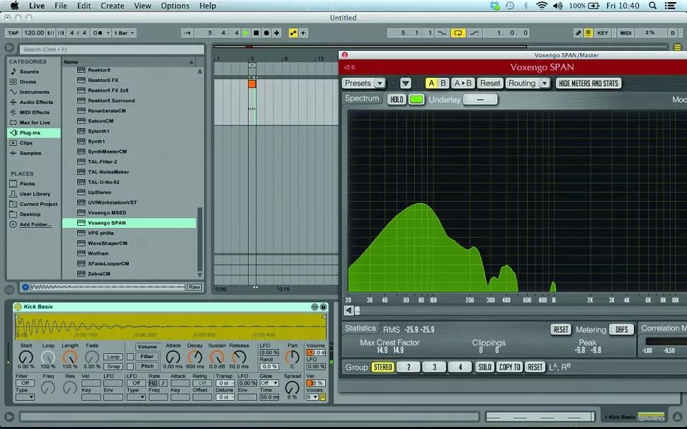Toggle the loop switch in the toolbar

[x=458, y=33]
